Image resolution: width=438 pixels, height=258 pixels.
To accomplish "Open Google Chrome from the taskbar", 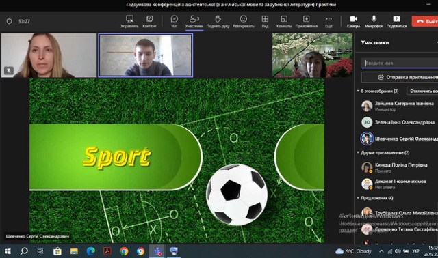I will [x=124, y=251].
